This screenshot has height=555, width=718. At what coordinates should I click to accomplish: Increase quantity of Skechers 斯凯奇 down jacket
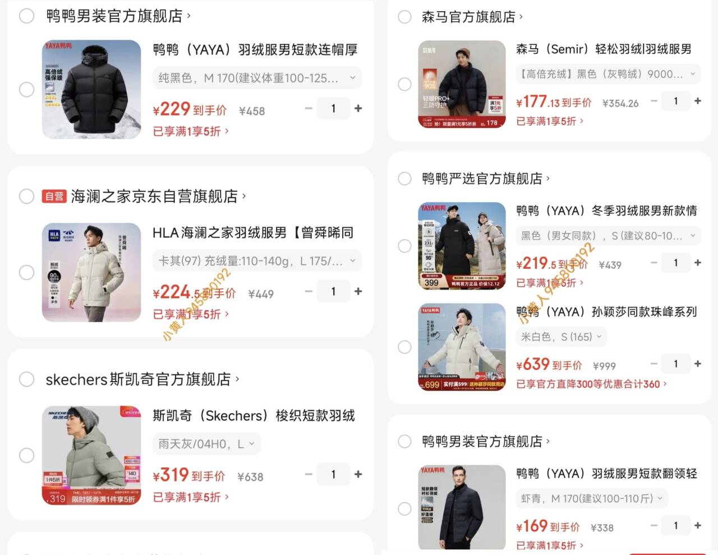tap(358, 474)
